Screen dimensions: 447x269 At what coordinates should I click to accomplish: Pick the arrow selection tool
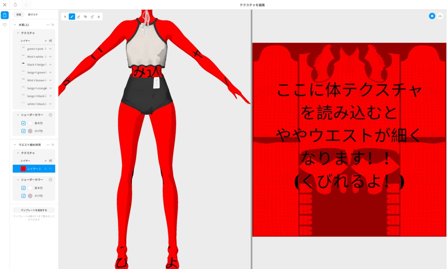coord(65,17)
